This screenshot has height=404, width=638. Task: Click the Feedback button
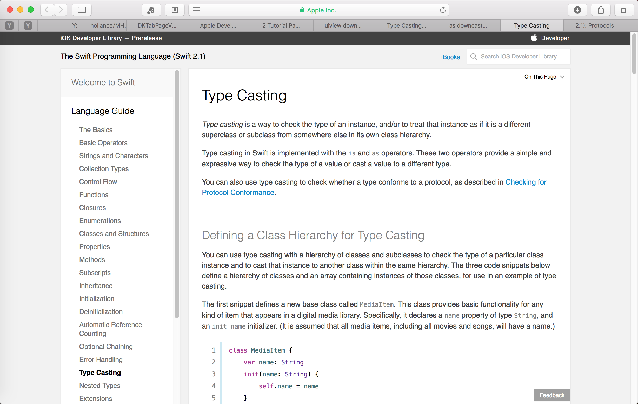(x=552, y=395)
